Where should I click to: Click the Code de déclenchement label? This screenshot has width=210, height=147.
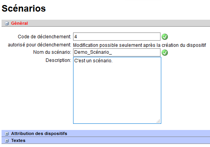pos(44,37)
